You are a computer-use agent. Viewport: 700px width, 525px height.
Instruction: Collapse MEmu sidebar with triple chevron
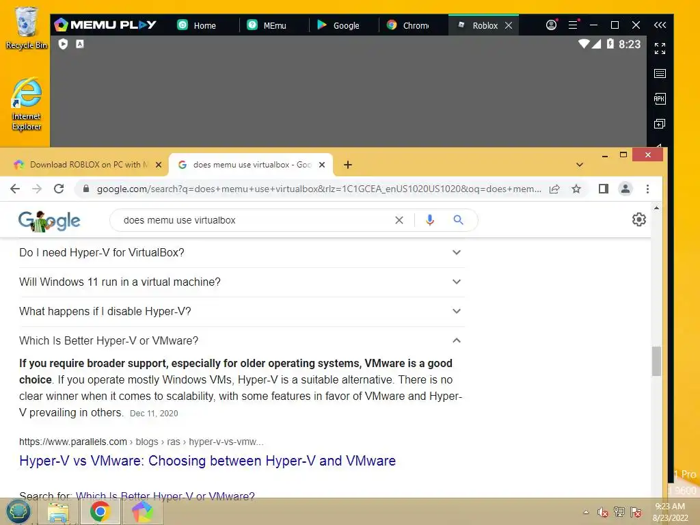coord(660,25)
